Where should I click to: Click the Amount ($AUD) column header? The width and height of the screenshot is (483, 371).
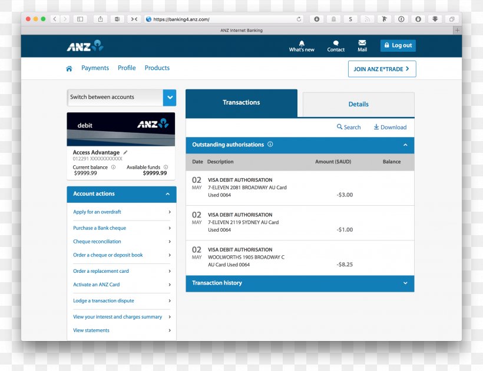point(333,162)
